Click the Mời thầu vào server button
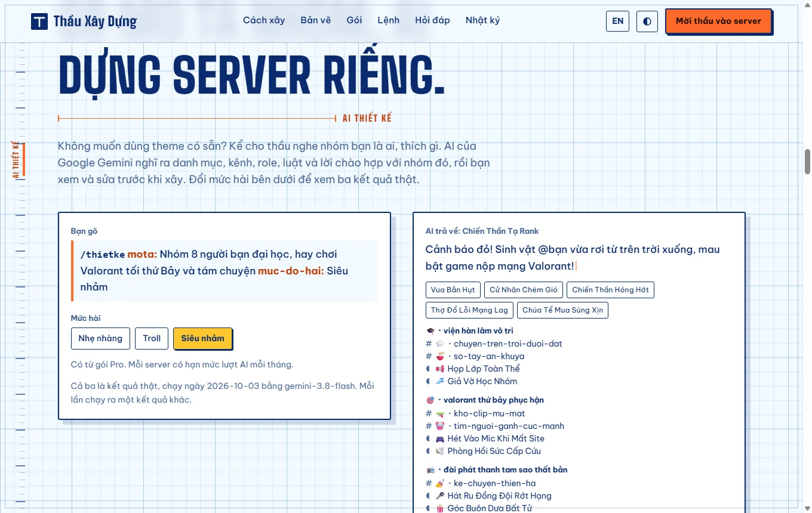Viewport: 812px width, 513px height. pyautogui.click(x=718, y=21)
